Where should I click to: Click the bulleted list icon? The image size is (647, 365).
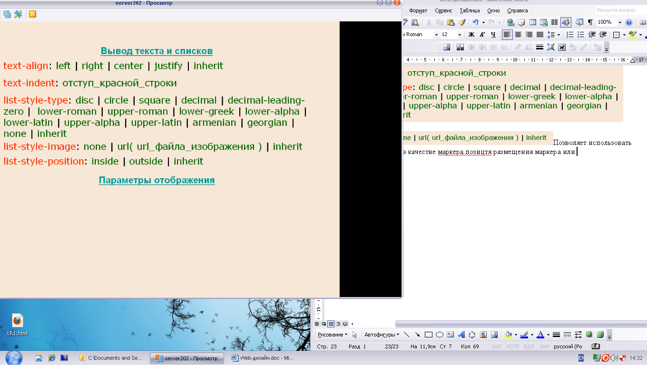click(x=580, y=35)
